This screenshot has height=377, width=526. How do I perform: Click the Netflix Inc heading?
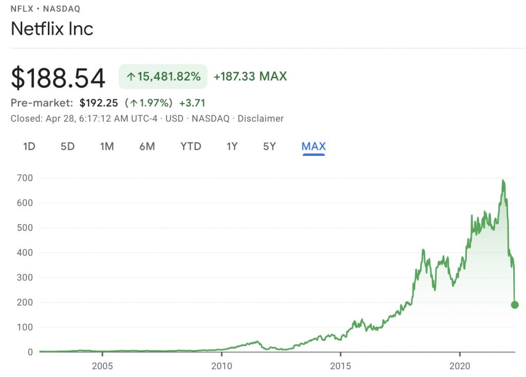click(52, 28)
